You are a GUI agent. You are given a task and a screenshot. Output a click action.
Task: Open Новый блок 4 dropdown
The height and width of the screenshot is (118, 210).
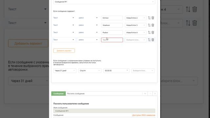click(x=136, y=33)
